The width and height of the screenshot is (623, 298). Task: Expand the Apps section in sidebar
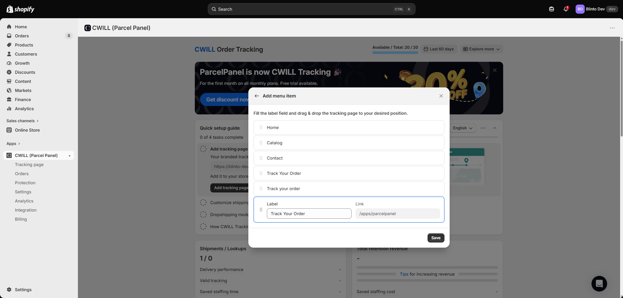[x=13, y=144]
